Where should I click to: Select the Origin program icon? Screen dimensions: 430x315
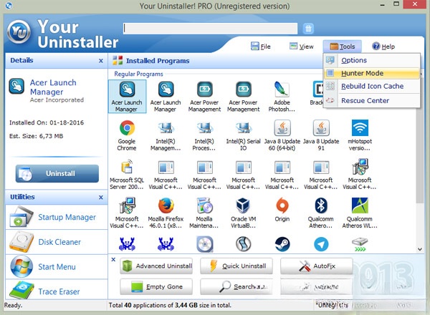[282, 210]
